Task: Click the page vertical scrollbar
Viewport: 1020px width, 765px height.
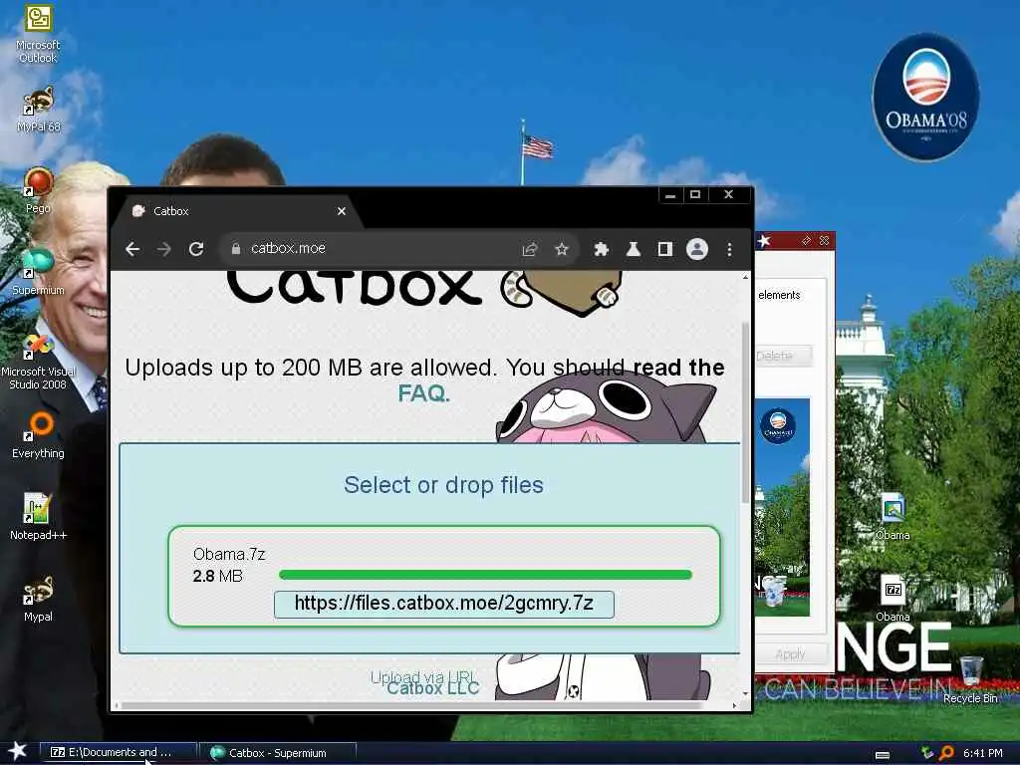Action: click(745, 411)
